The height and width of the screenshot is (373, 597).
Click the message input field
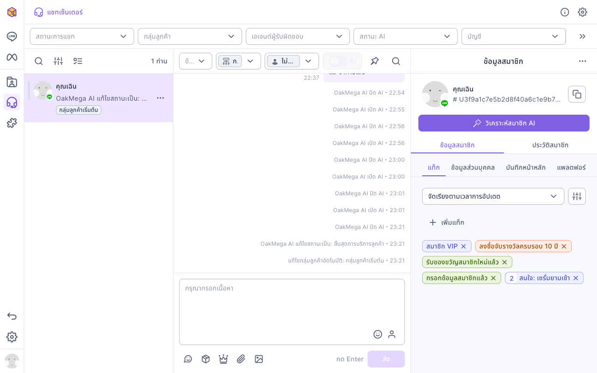(x=292, y=312)
